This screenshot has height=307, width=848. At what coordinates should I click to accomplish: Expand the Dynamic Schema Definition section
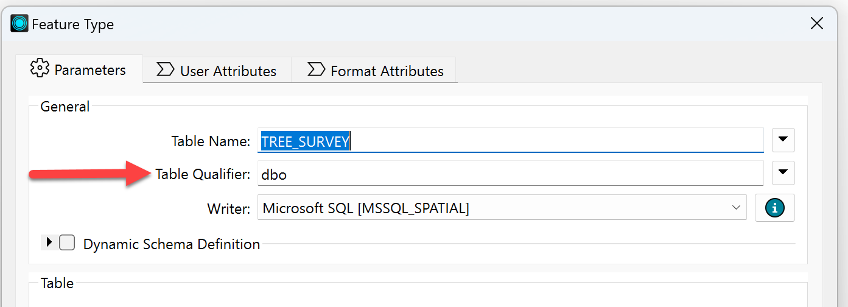click(x=49, y=242)
